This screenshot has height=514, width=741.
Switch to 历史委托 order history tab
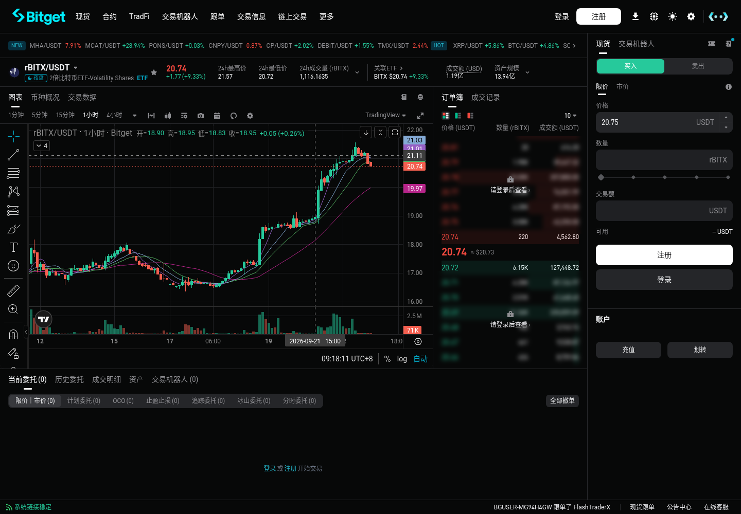coord(69,379)
